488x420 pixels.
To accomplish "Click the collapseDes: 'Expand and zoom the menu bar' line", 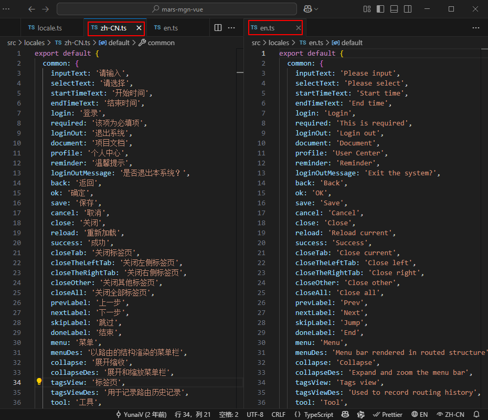I will pos(384,372).
